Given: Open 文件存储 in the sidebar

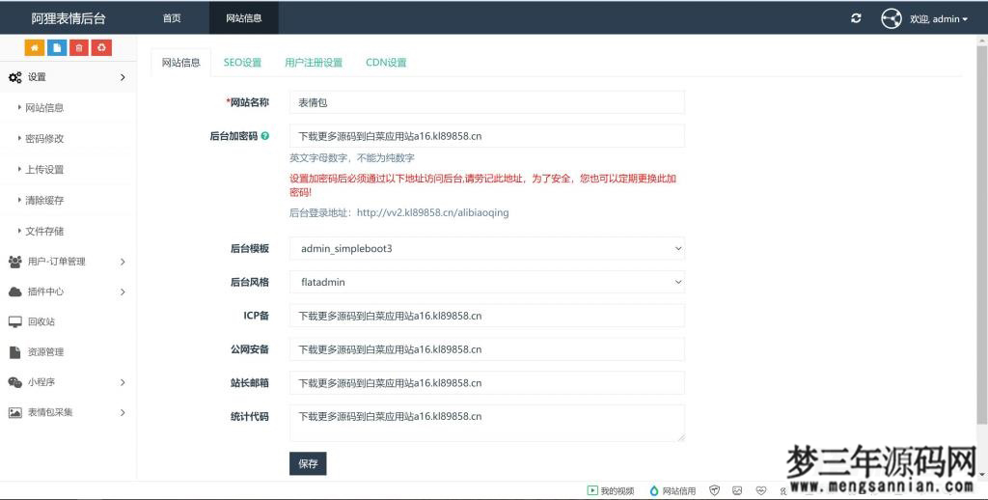Looking at the screenshot, I should (x=44, y=232).
